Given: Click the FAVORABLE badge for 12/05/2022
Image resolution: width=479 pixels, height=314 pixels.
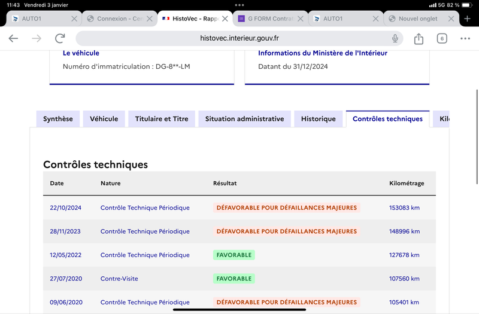Looking at the screenshot, I should point(234,255).
